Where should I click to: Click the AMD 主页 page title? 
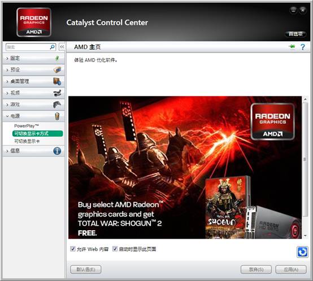pos(88,47)
